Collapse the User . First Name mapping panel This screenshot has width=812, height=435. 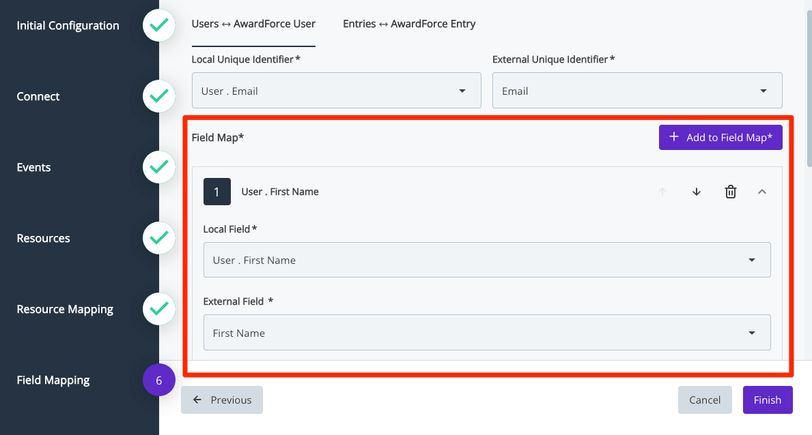pyautogui.click(x=761, y=192)
